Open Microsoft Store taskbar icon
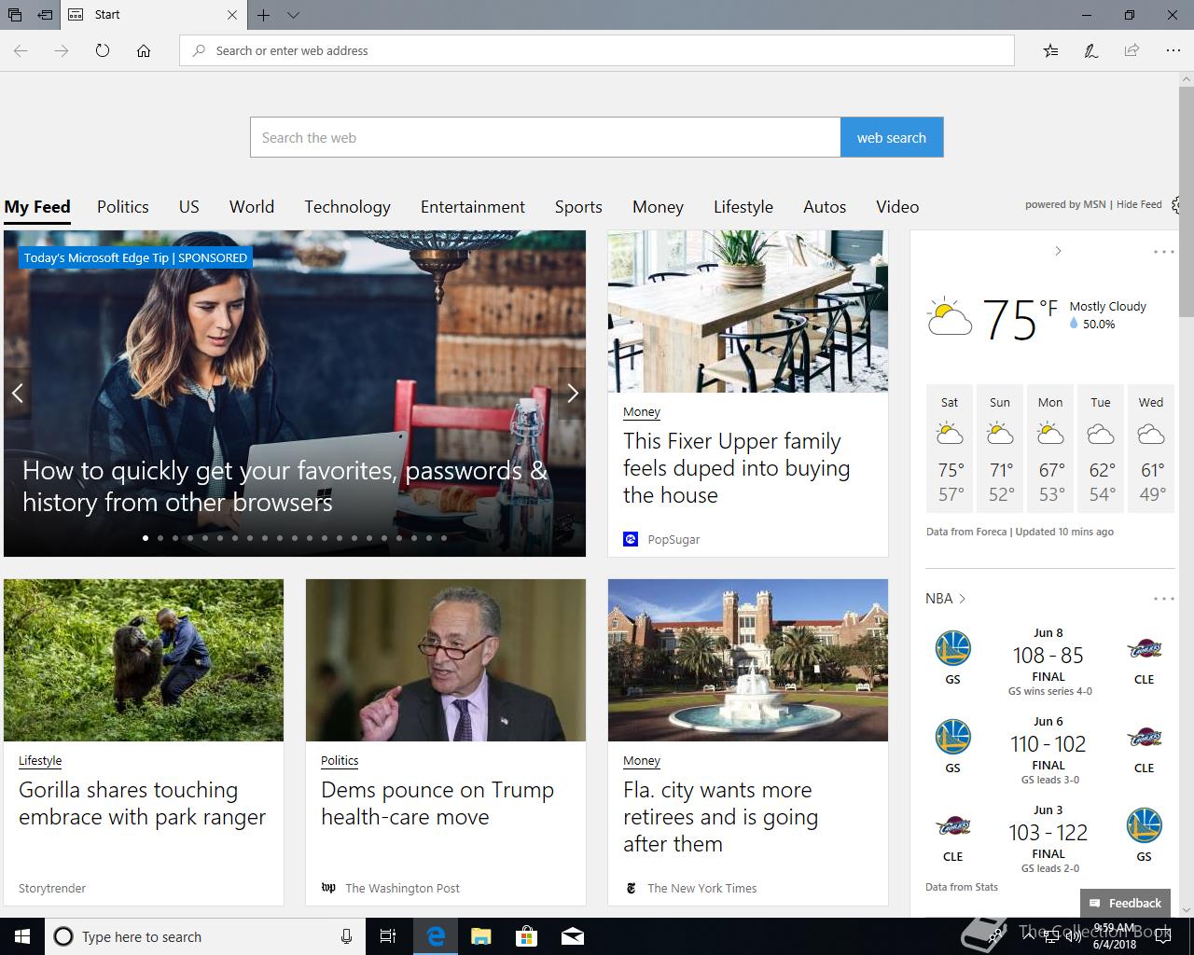Viewport: 1194px width, 955px height. click(527, 936)
